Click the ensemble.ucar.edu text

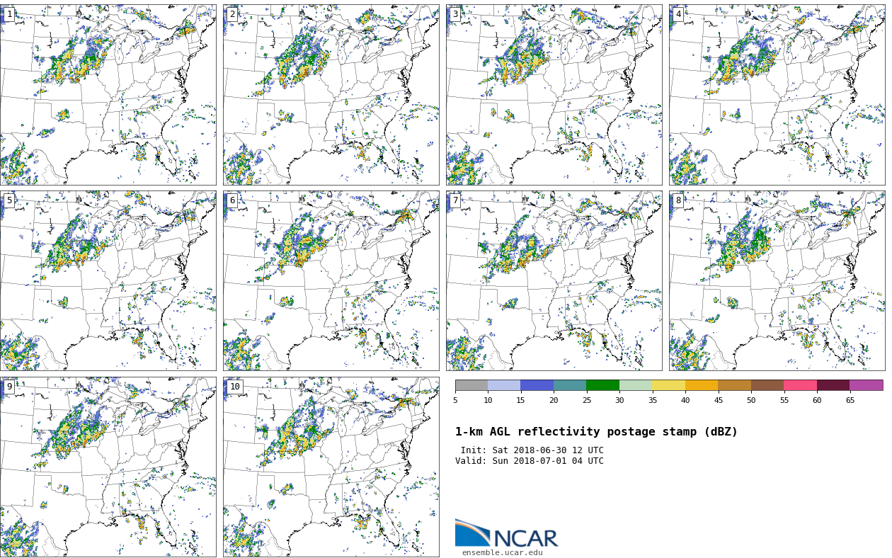[x=503, y=553]
